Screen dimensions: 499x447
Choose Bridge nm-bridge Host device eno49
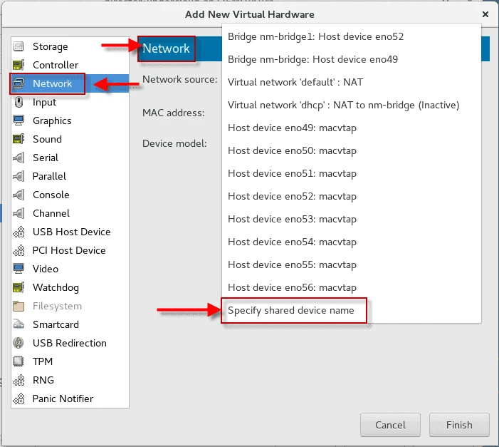point(352,59)
